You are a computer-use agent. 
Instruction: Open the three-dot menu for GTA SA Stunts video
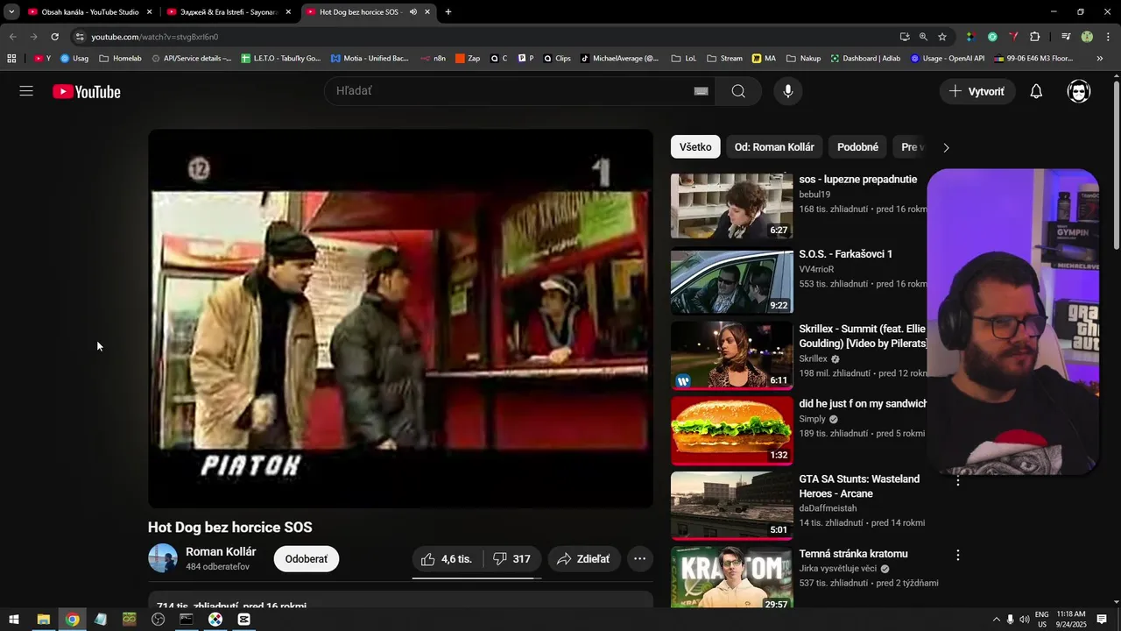coord(957,480)
